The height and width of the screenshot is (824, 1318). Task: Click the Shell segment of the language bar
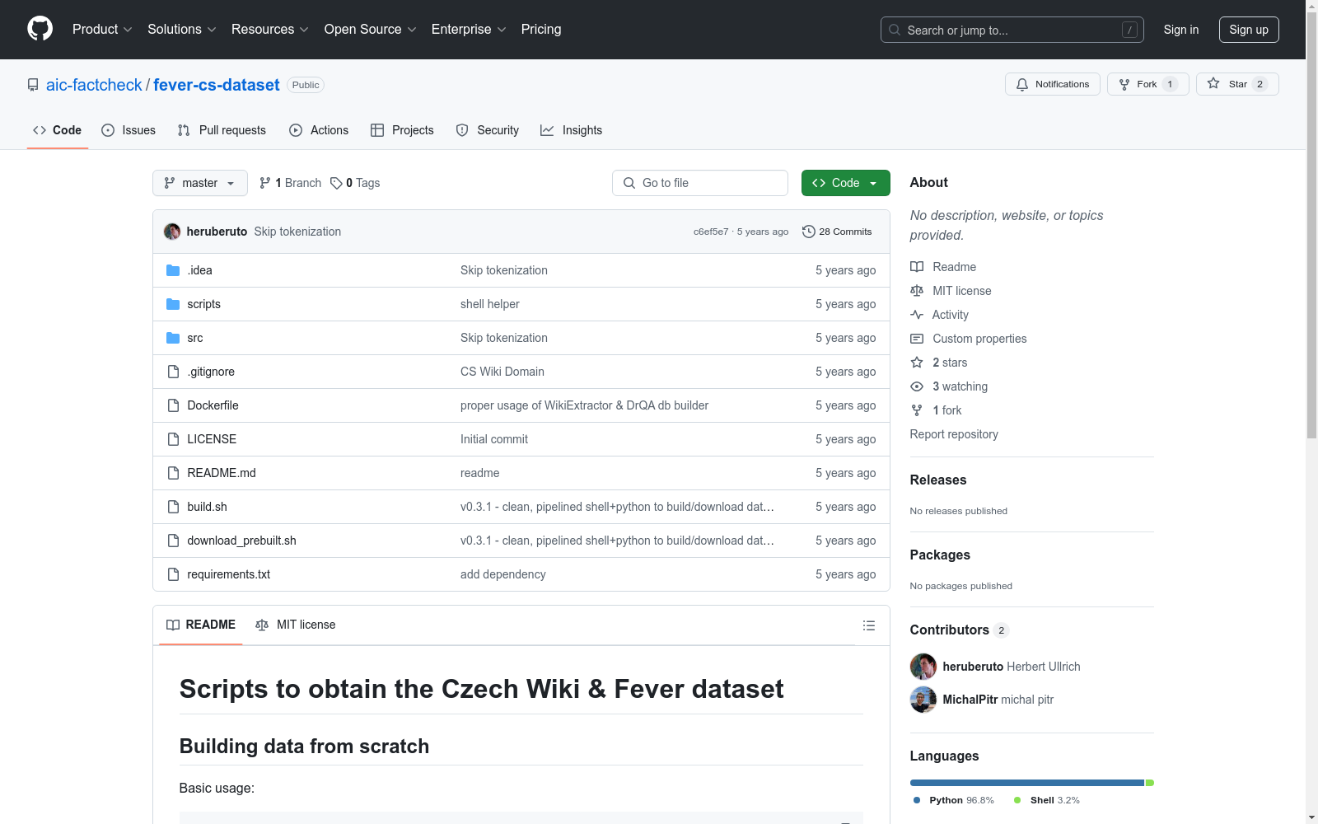click(x=1150, y=783)
